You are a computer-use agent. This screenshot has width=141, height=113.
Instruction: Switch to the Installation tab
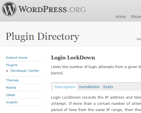tap(89, 87)
